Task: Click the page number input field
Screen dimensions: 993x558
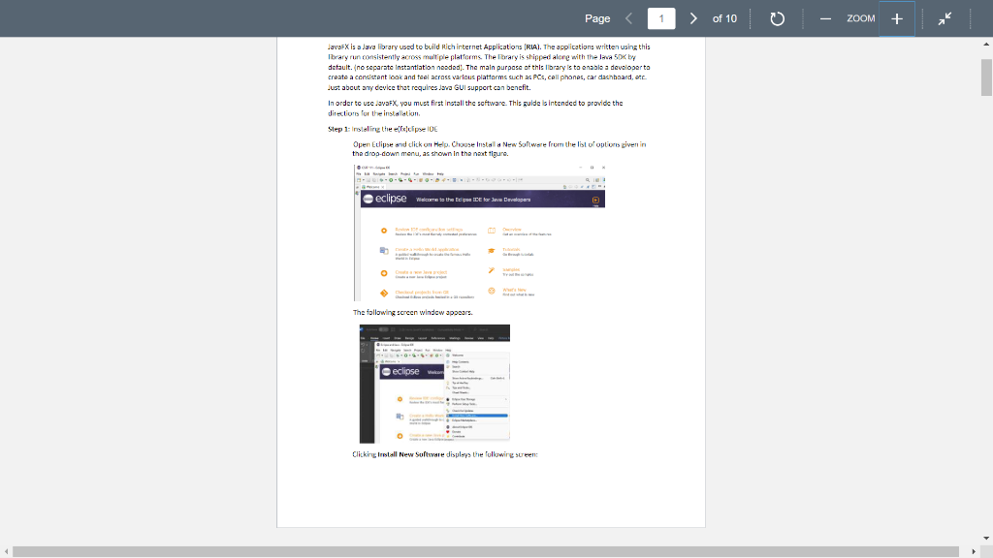Action: (661, 18)
